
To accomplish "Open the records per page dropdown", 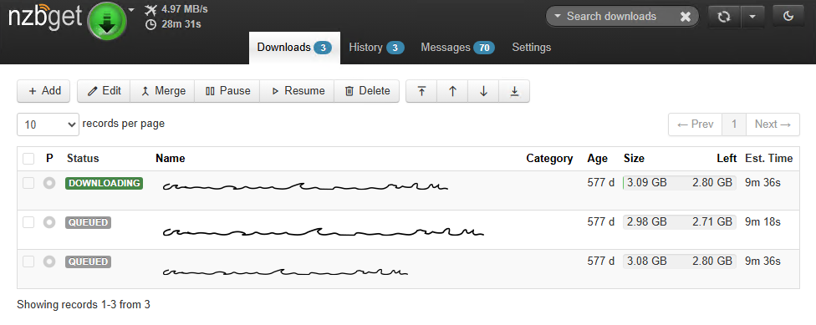I will [x=48, y=124].
